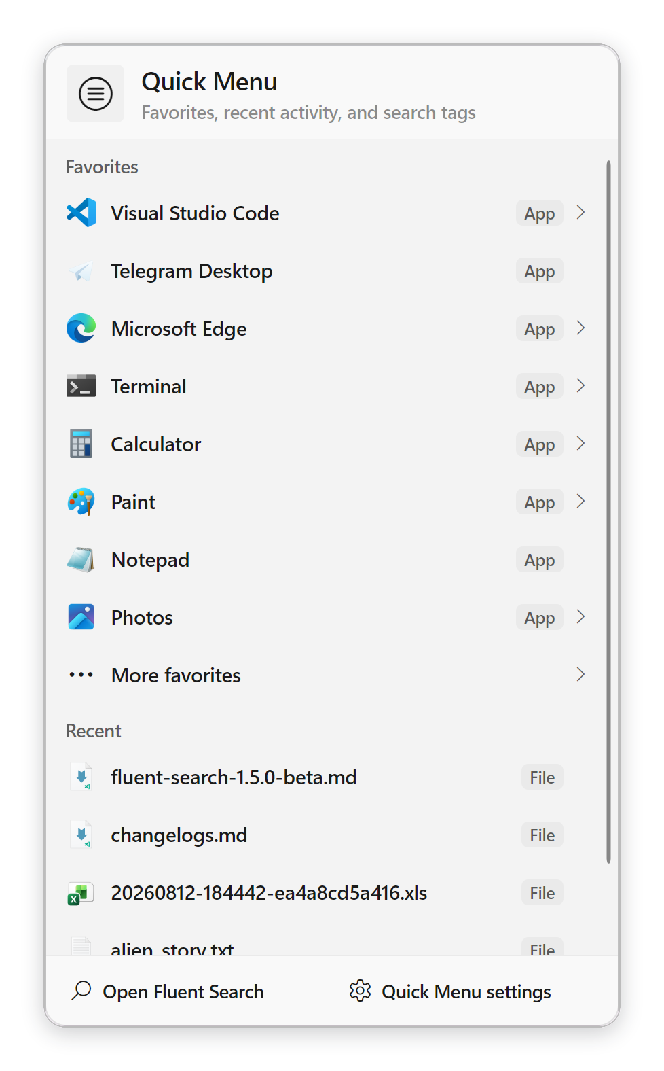Open Visual Studio Code icon
This screenshot has height=1071, width=664.
tap(81, 213)
